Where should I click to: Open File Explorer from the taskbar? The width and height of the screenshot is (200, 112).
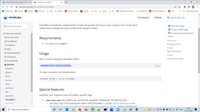[x=73, y=110]
